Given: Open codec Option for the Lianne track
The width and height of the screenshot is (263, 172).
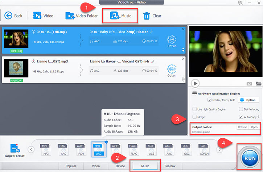Looking at the screenshot, I should coord(172,71).
